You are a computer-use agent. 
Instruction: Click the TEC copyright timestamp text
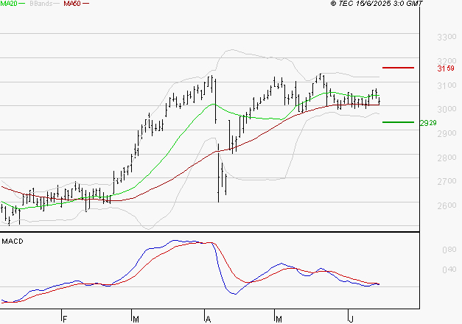tap(377, 4)
